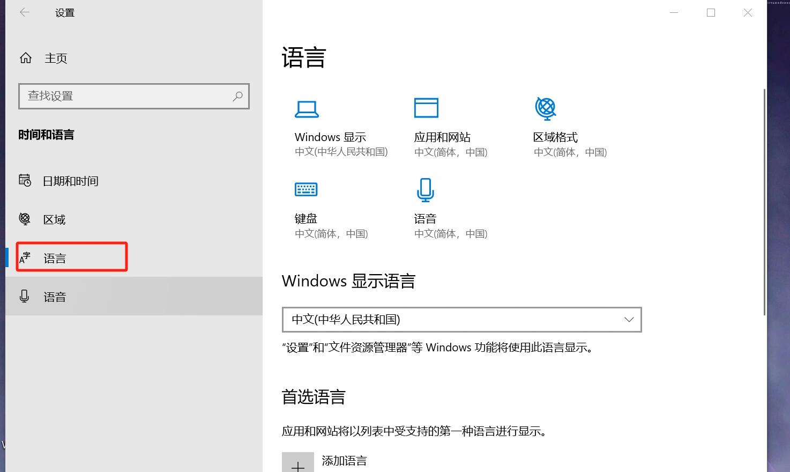Open 语音 microphone icon in main panel
The image size is (790, 472).
(426, 190)
